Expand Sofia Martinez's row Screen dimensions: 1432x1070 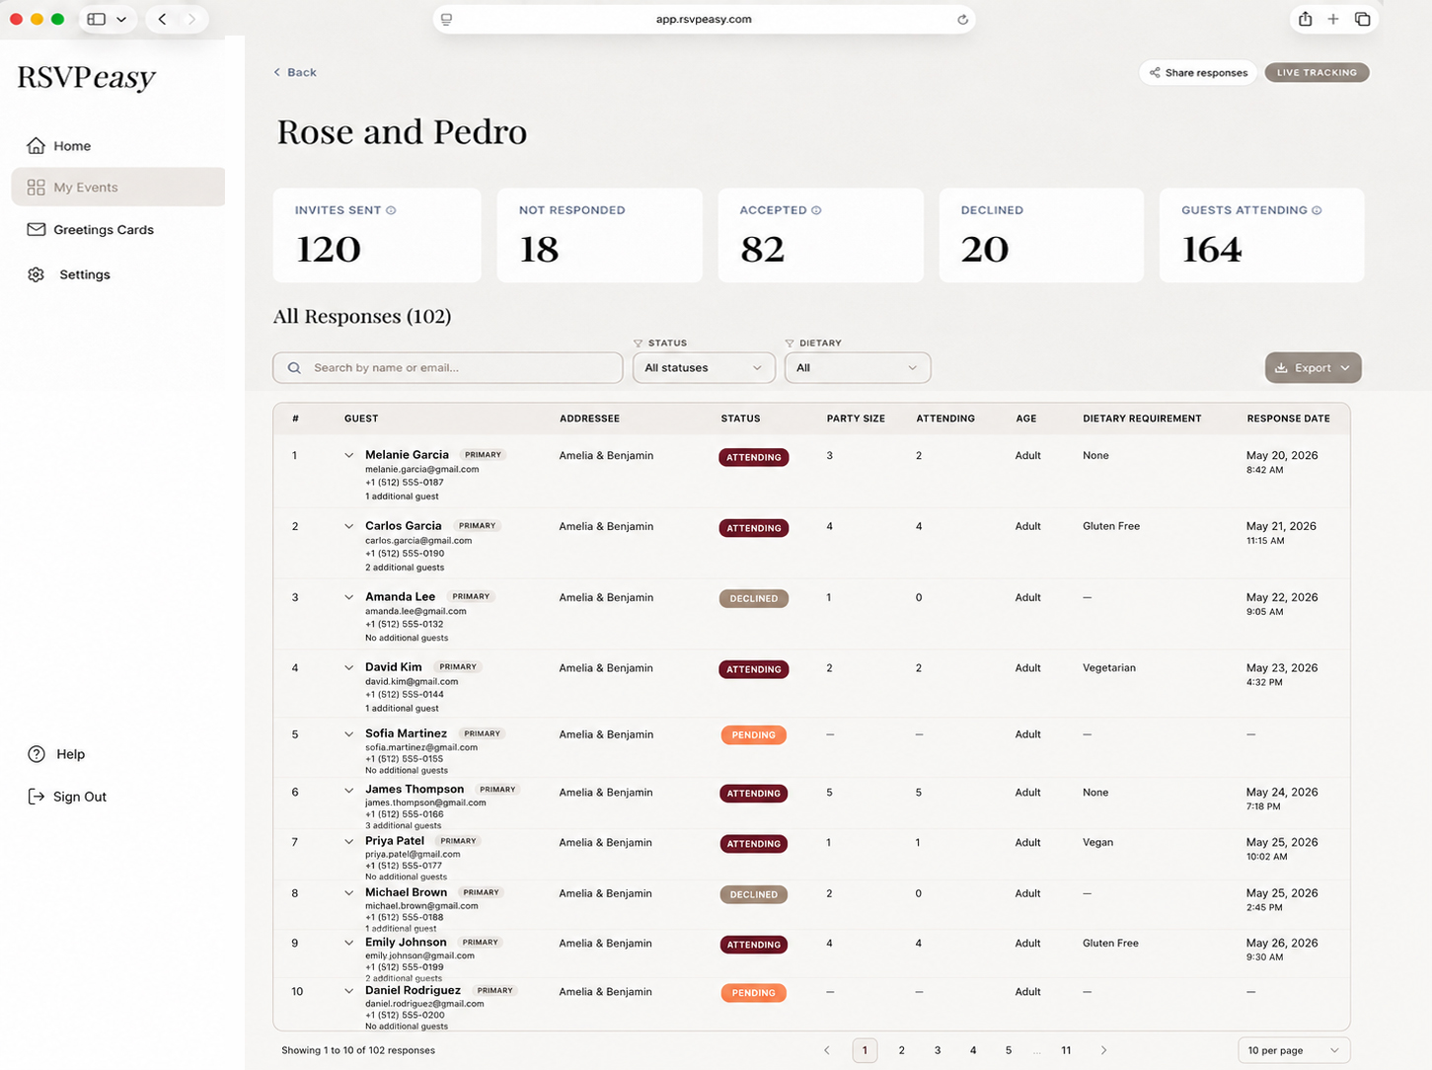[348, 734]
